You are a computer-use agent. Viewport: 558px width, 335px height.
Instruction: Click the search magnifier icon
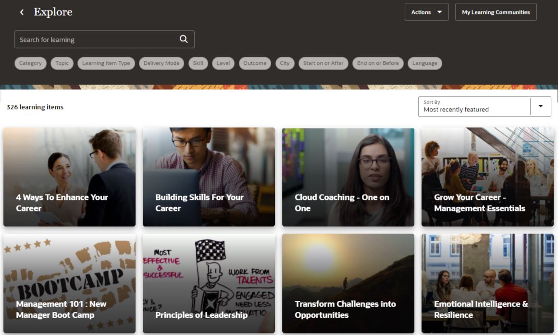pyautogui.click(x=184, y=39)
